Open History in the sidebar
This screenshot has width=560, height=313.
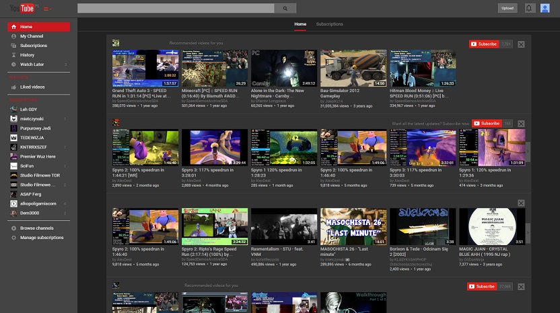click(27, 55)
